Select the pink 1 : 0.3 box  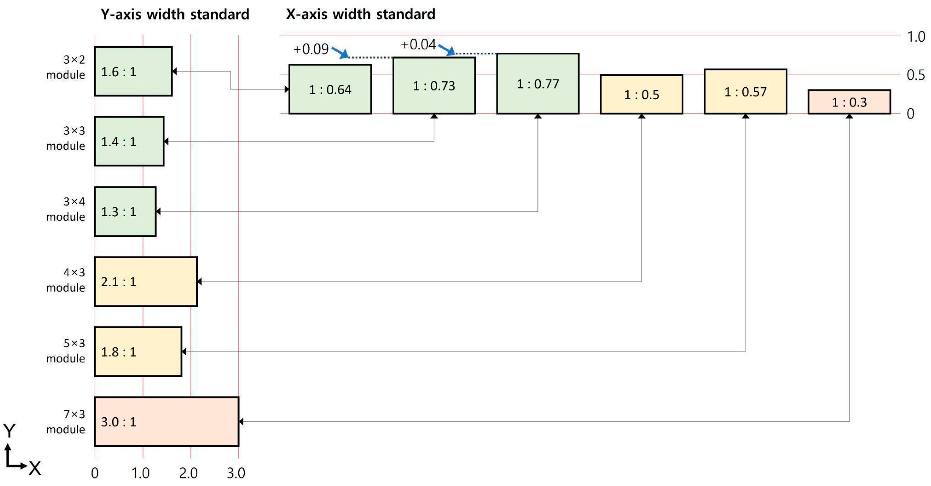(849, 102)
